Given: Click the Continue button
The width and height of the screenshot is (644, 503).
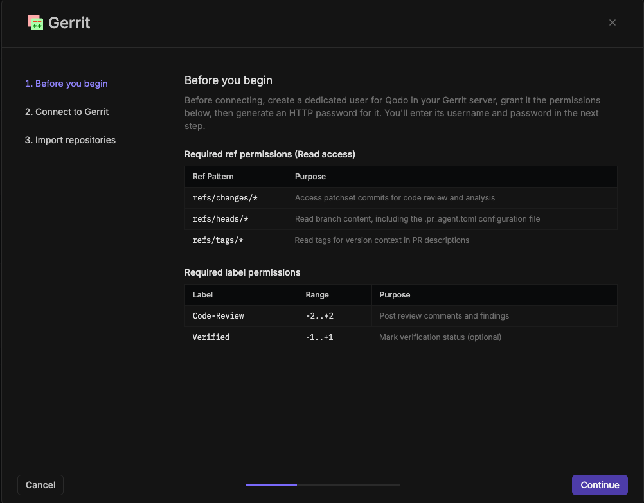Looking at the screenshot, I should pyautogui.click(x=600, y=485).
